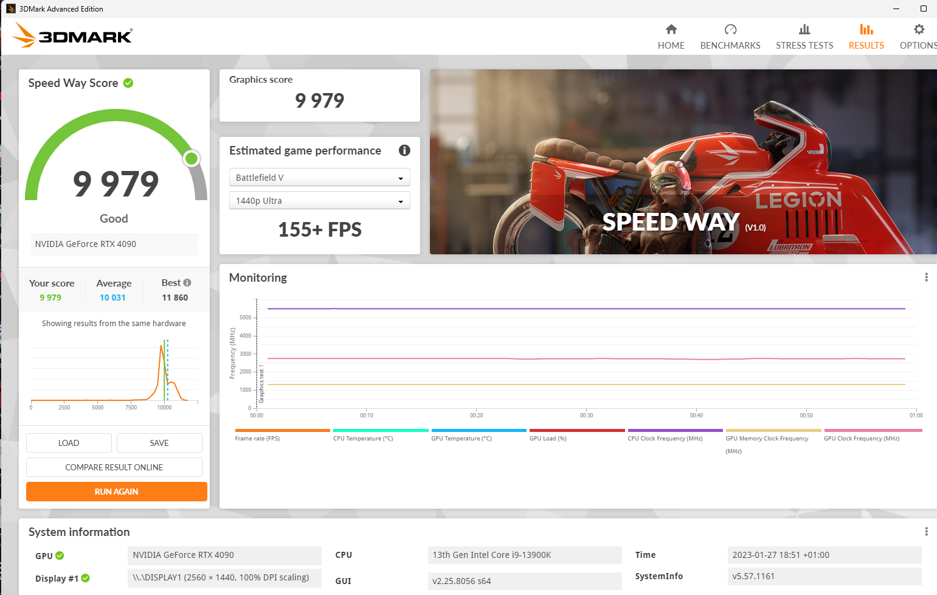Expand the 1440p Ultra preset dropdown
Image resolution: width=937 pixels, height=595 pixels.
tap(320, 200)
